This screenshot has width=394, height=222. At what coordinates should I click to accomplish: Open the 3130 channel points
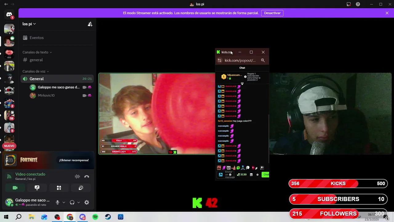(242, 175)
